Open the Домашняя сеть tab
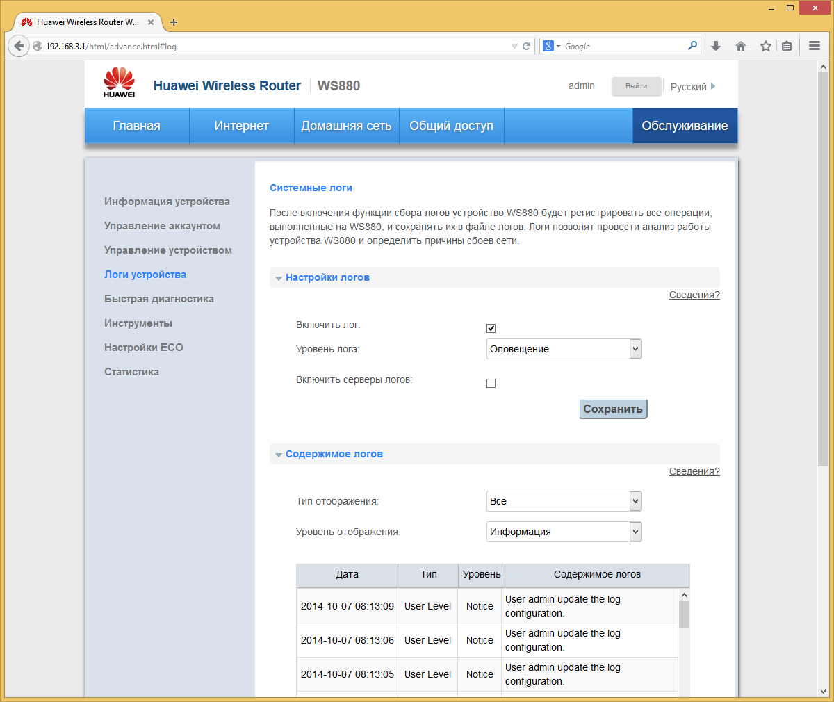Viewport: 834px width, 702px height. pos(347,126)
